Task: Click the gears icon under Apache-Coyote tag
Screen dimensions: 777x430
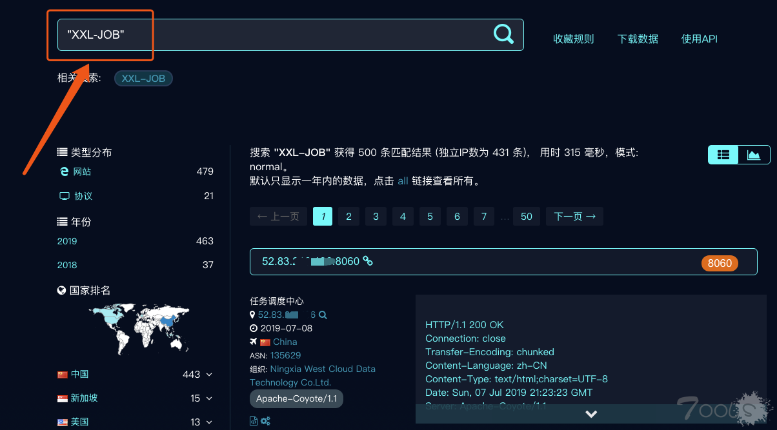Action: tap(265, 421)
